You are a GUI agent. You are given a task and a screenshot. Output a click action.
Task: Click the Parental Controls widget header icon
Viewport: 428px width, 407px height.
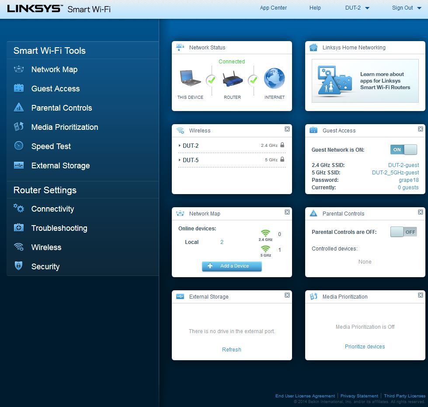point(313,213)
